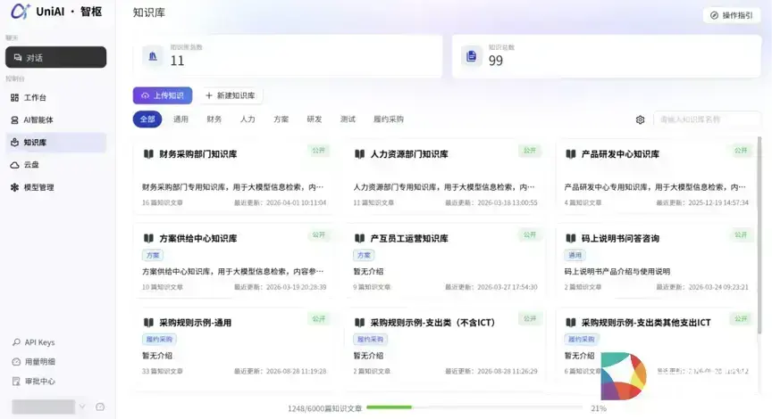Image resolution: width=772 pixels, height=419 pixels.
Task: Click the UniAI logo icon
Action: (x=21, y=11)
